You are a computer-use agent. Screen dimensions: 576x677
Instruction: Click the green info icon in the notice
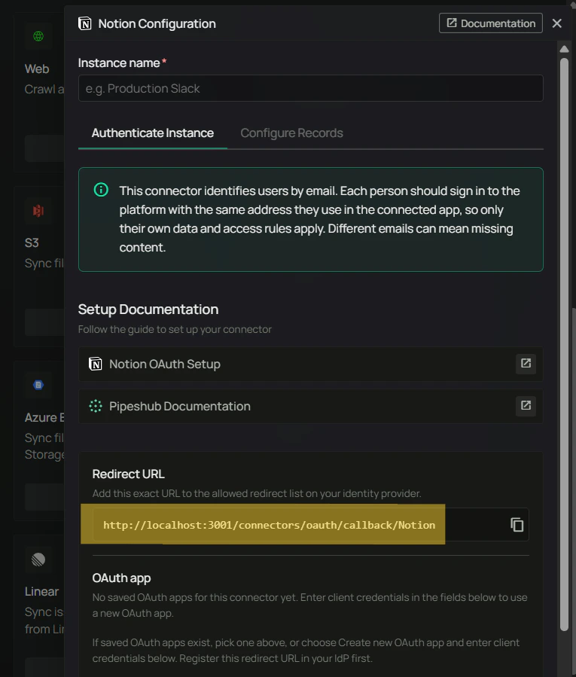[101, 190]
